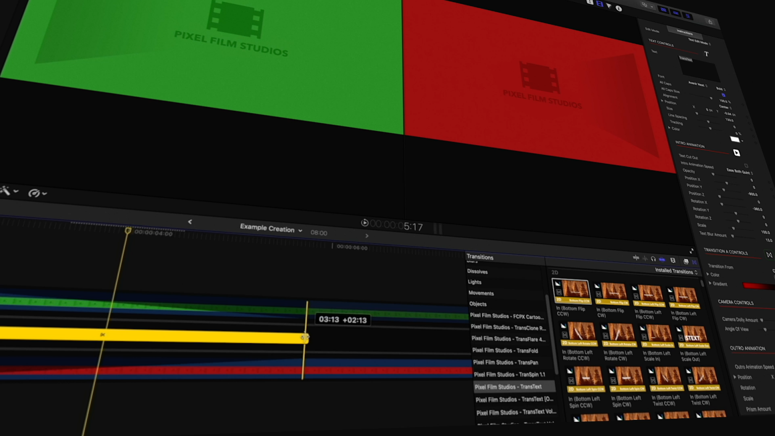
Task: Select Pixel Film Studios - FCPX Cartoo... category
Action: pyautogui.click(x=507, y=316)
